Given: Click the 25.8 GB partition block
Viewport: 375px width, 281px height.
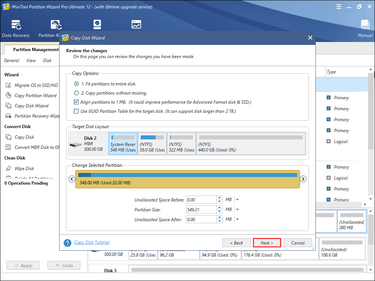Looking at the screenshot, I should (x=143, y=254).
